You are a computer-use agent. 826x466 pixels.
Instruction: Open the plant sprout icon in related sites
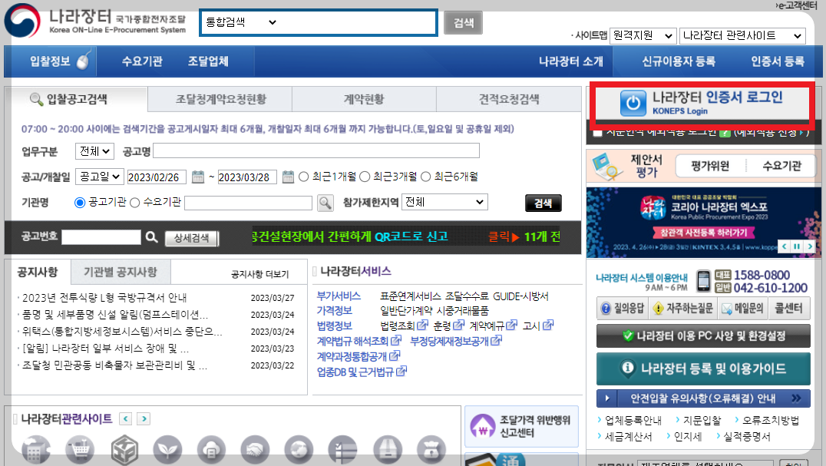167,450
